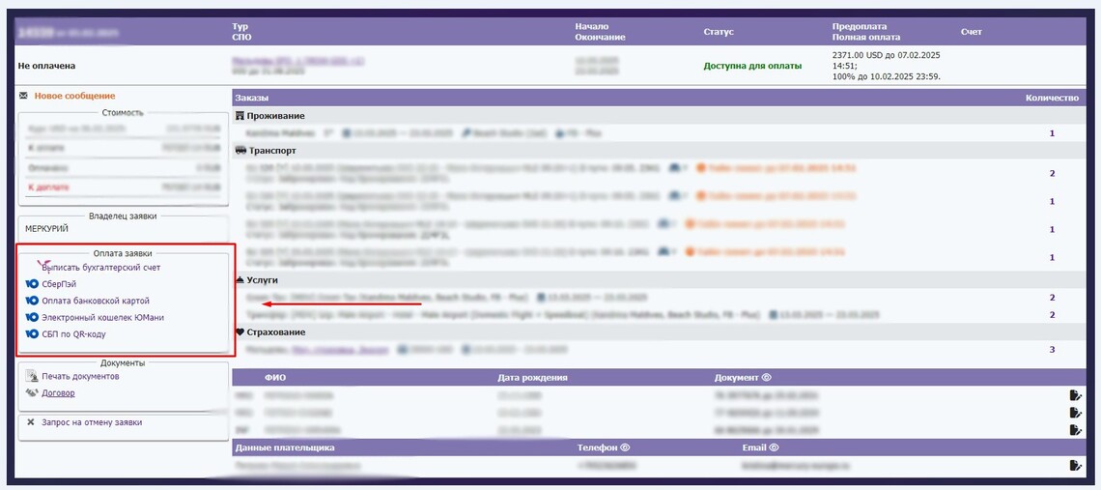Click the edit icon in third tourist row
This screenshot has height=490, width=1101.
(1075, 428)
